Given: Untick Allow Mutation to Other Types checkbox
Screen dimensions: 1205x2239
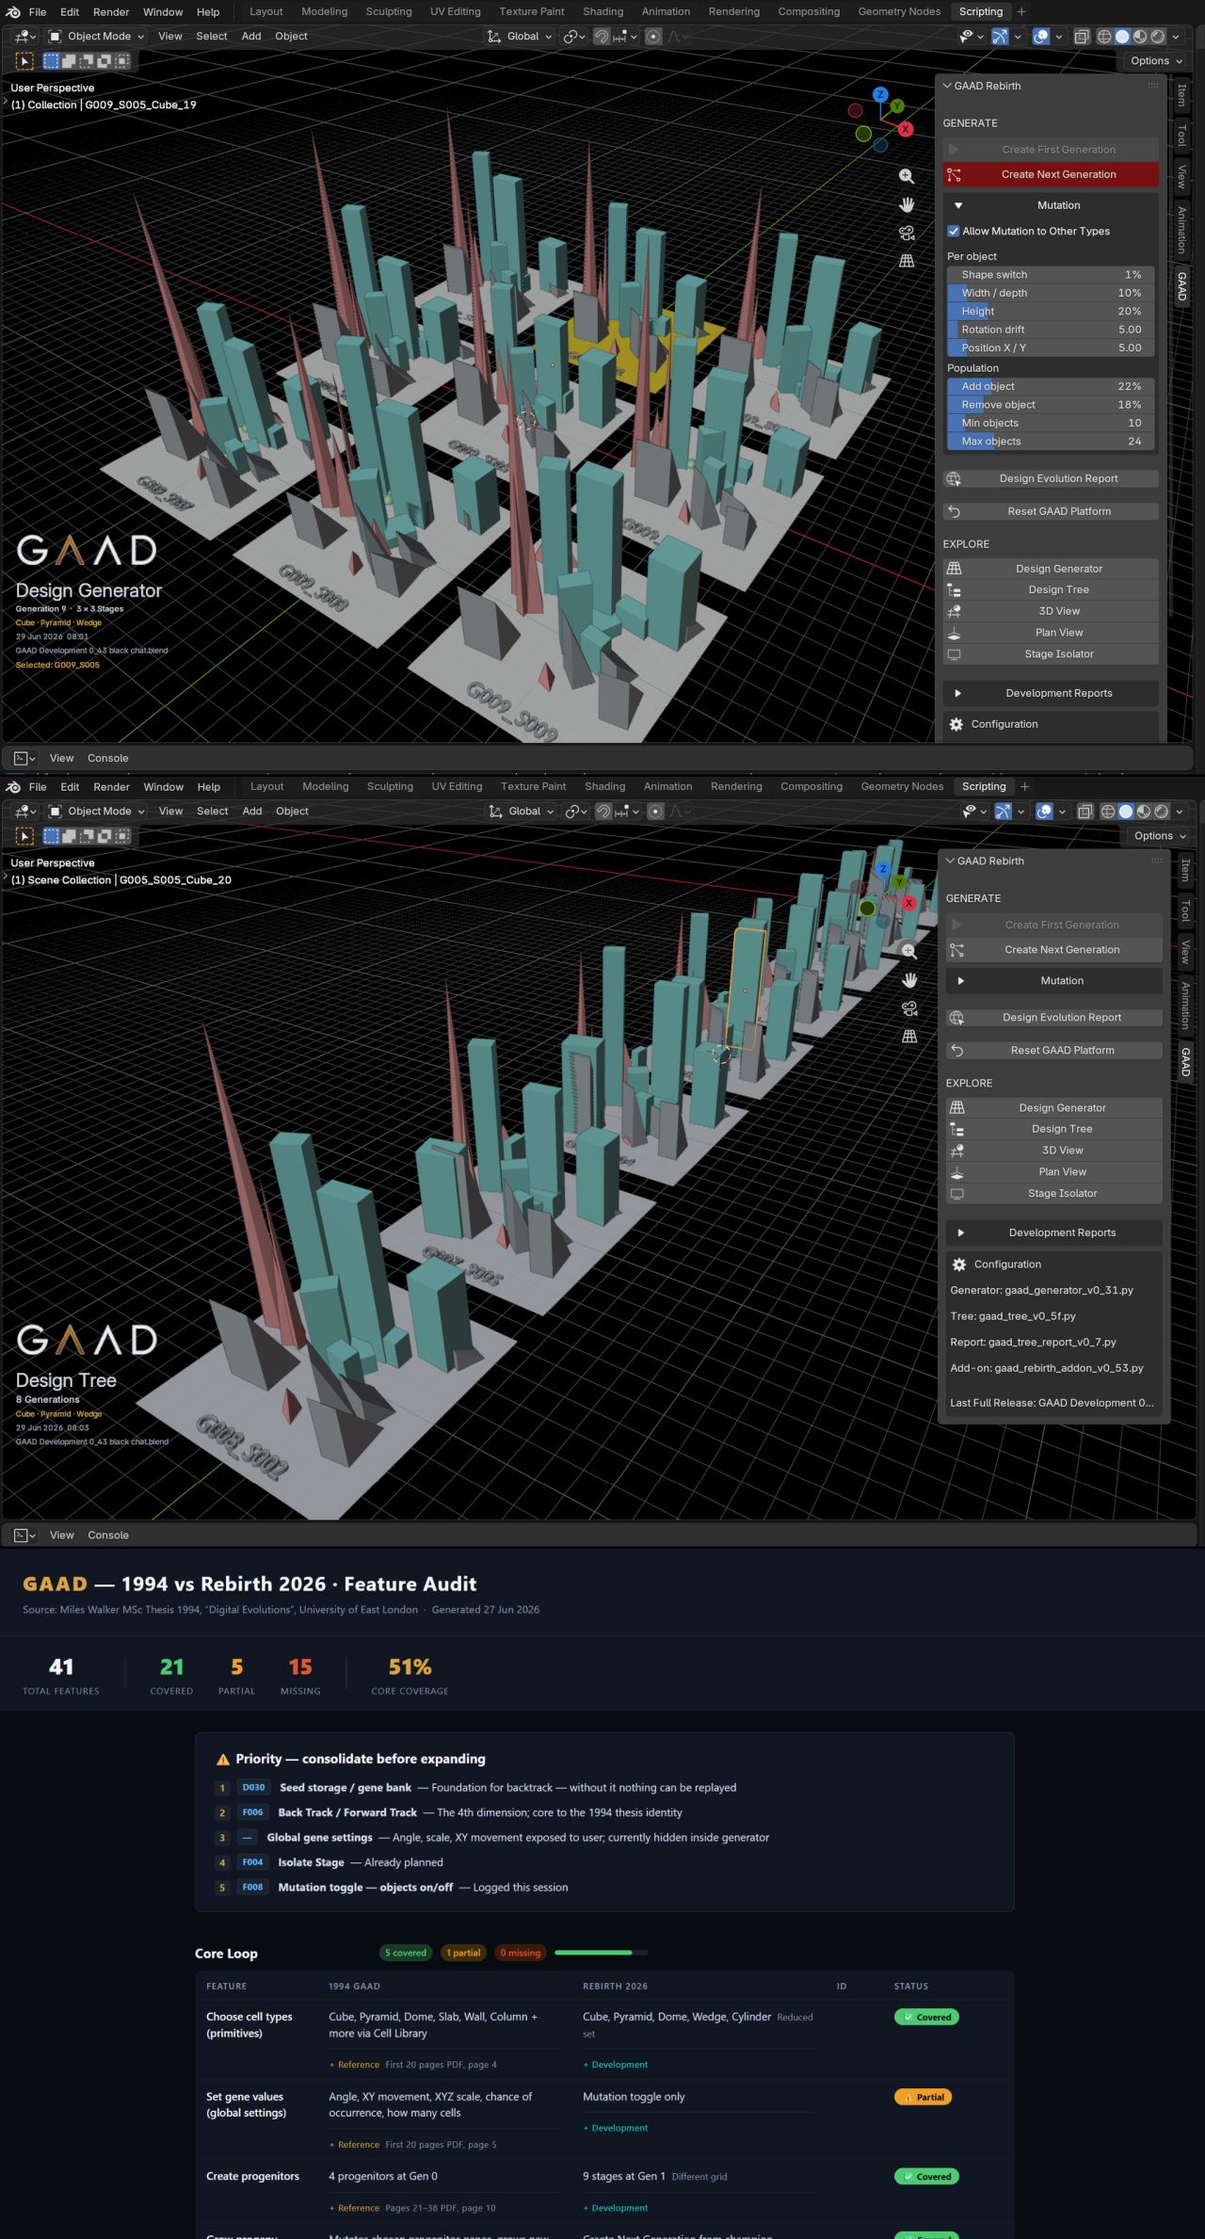Looking at the screenshot, I should pos(954,231).
